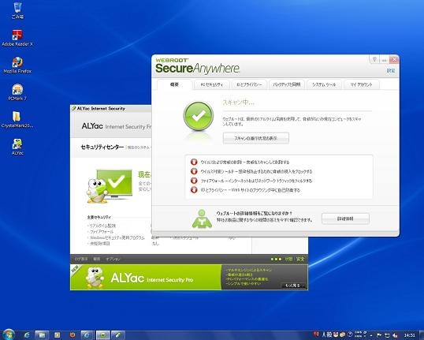Click the firewall row in ALYac security list
Viewport: 424px width, 340px height.
pyautogui.click(x=101, y=232)
